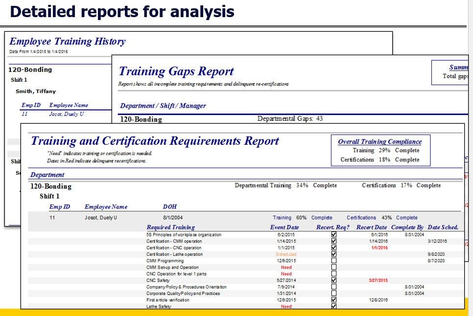Image resolution: width=473 pixels, height=316 pixels.
Task: Select employee row Josot, Duely U
Action: pyautogui.click(x=245, y=218)
